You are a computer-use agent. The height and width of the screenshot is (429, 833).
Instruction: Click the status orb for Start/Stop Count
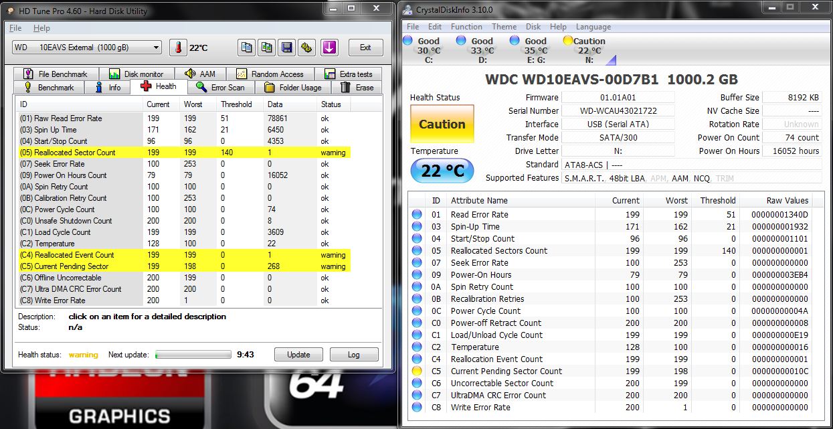tap(417, 239)
